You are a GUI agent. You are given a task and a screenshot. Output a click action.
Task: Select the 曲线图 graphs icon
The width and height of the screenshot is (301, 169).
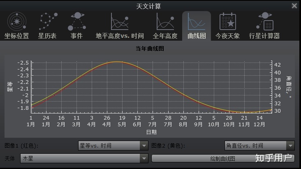click(x=197, y=21)
